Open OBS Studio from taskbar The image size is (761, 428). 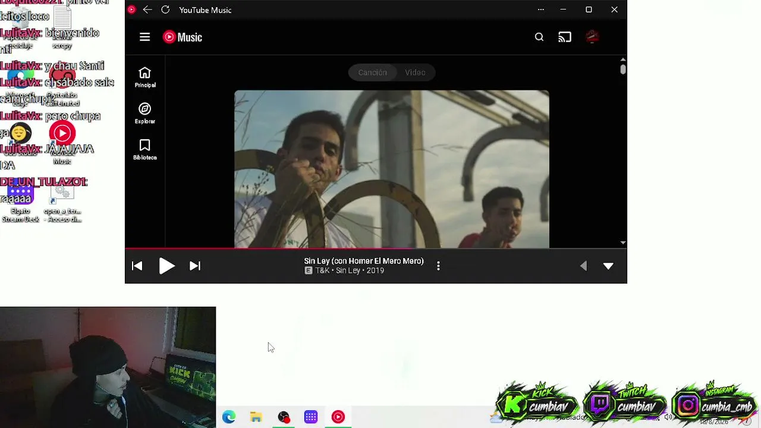click(284, 417)
